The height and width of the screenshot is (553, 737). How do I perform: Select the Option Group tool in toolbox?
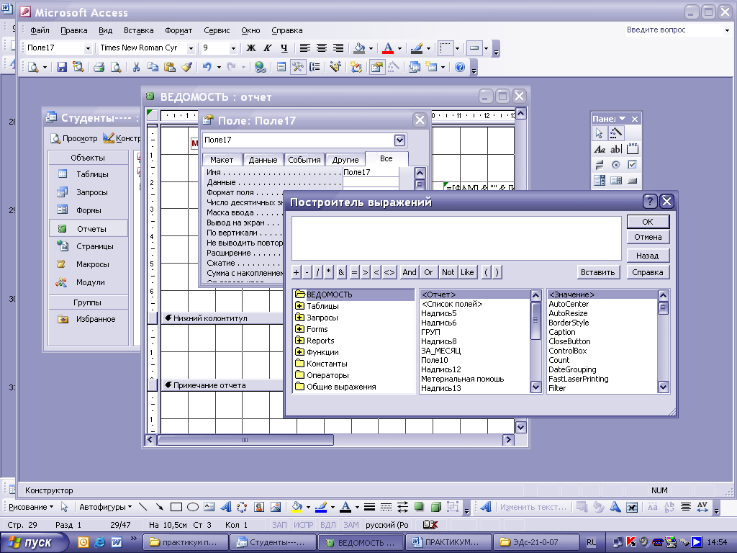633,150
